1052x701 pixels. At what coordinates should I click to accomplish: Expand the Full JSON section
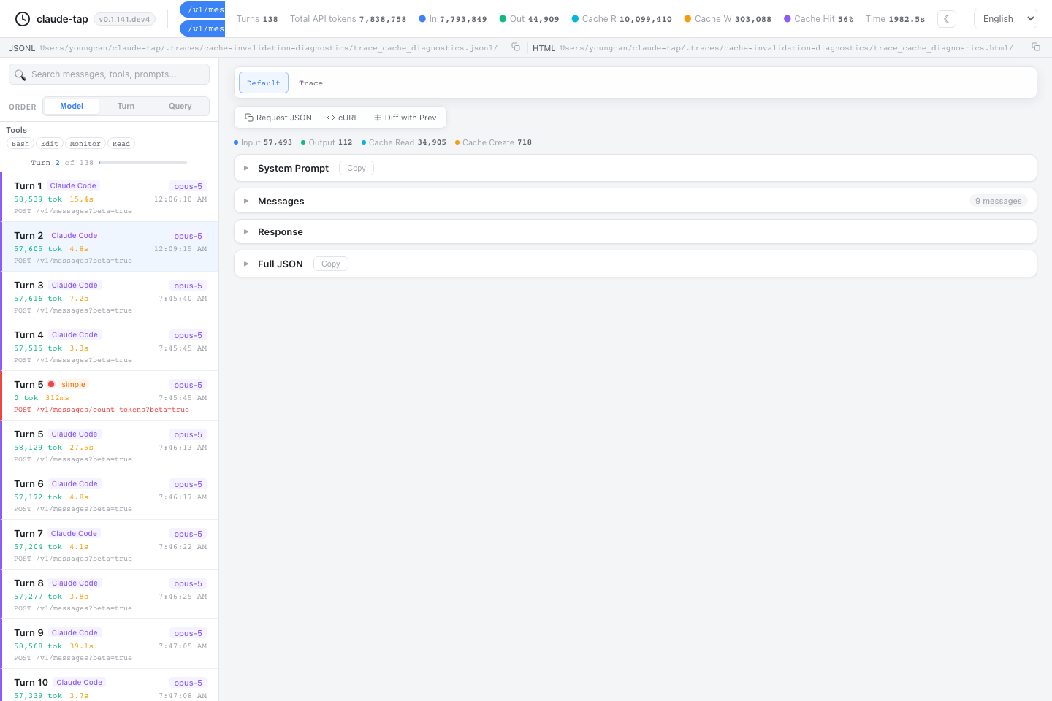[636, 264]
